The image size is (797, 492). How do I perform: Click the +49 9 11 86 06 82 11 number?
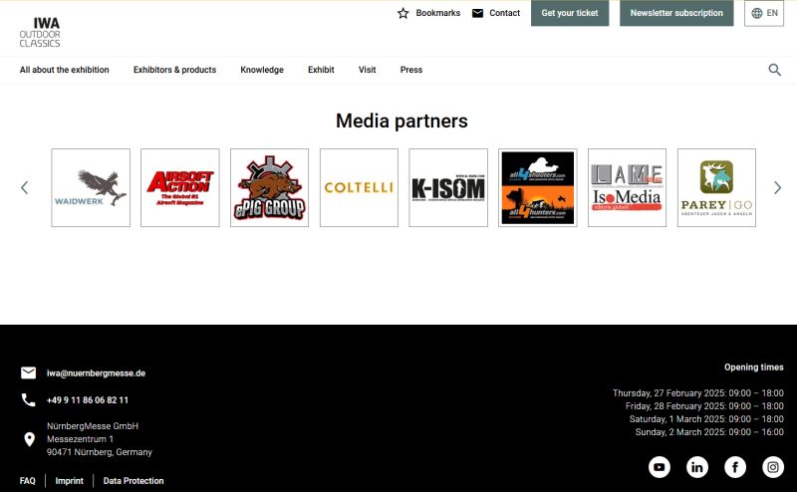[88, 400]
